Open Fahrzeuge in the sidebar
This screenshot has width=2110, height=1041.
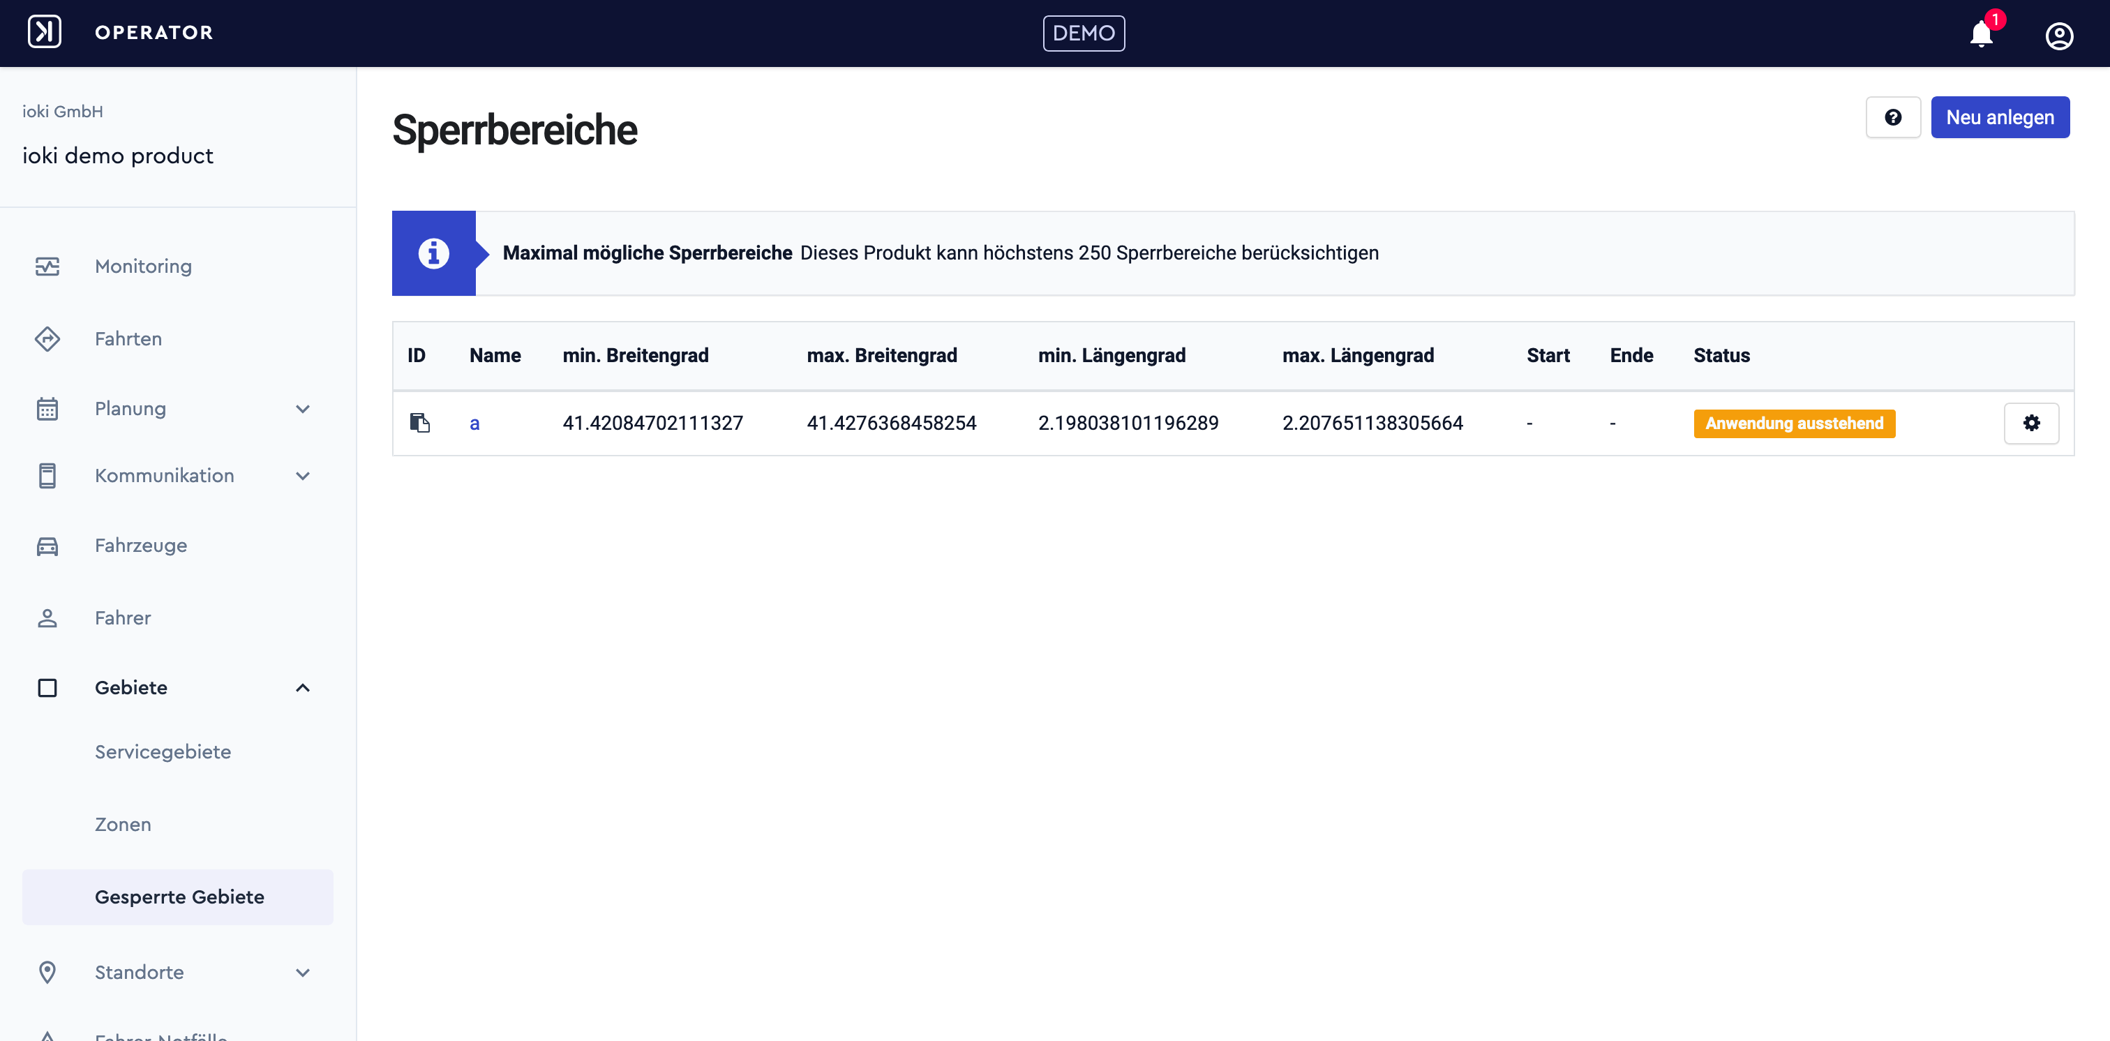[x=141, y=546]
